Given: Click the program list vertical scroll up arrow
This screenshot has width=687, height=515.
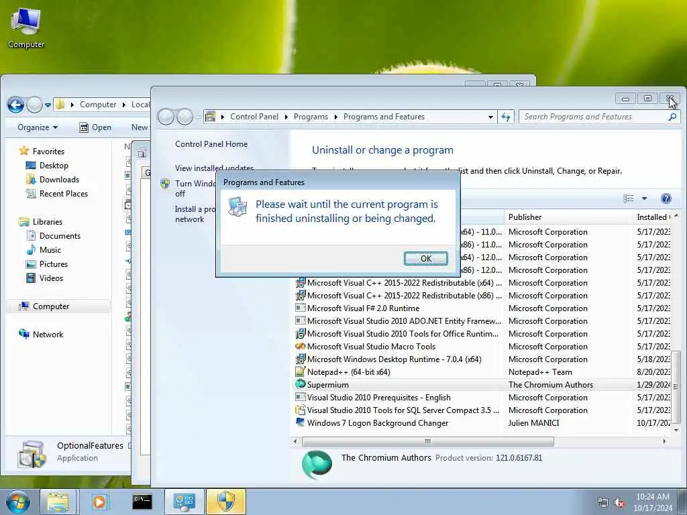Looking at the screenshot, I should (x=676, y=216).
